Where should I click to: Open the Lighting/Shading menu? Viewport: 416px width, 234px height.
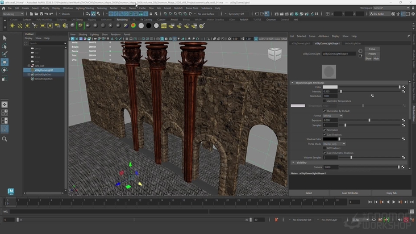pyautogui.click(x=85, y=9)
